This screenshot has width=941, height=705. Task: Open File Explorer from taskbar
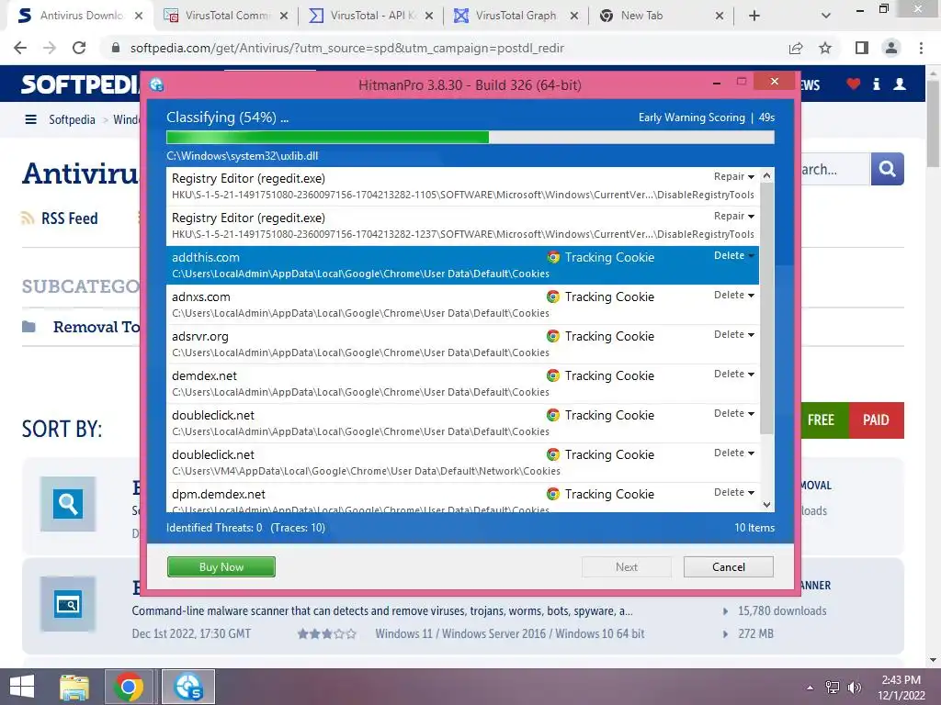74,687
